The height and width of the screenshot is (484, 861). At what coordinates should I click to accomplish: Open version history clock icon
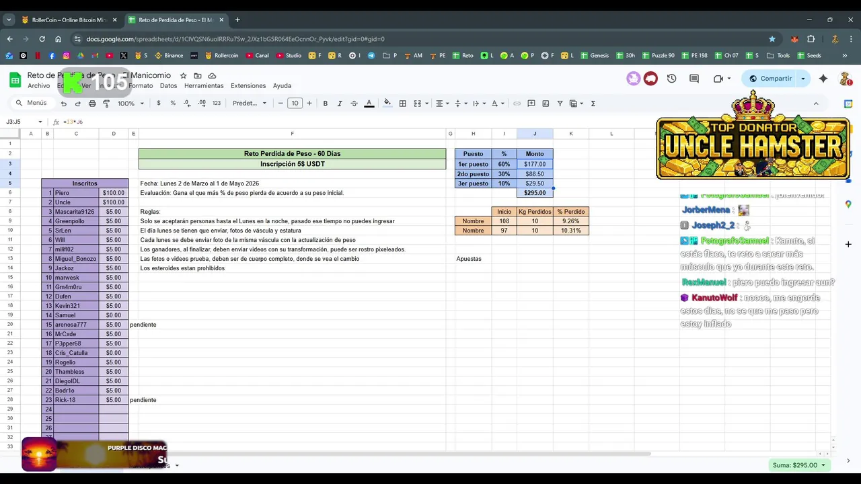671,79
